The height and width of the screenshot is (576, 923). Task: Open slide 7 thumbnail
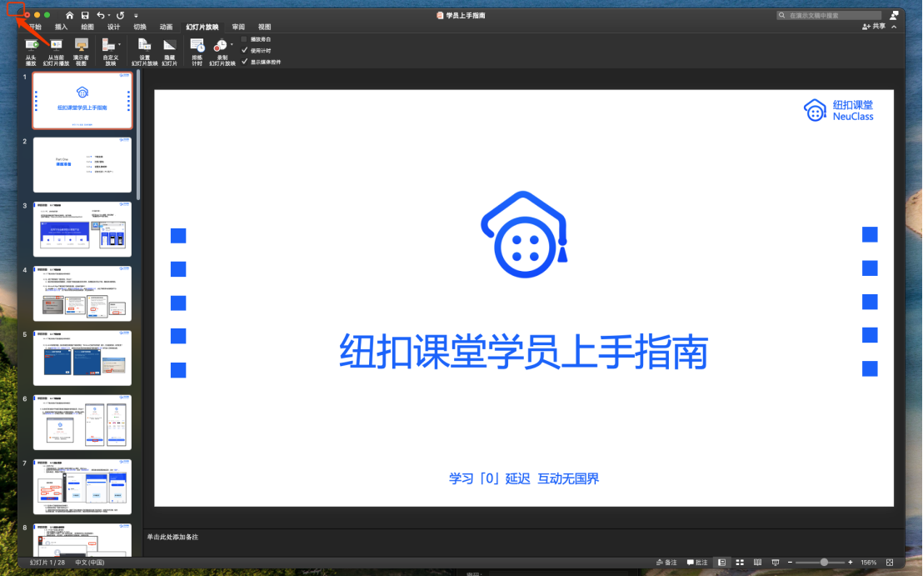(82, 487)
